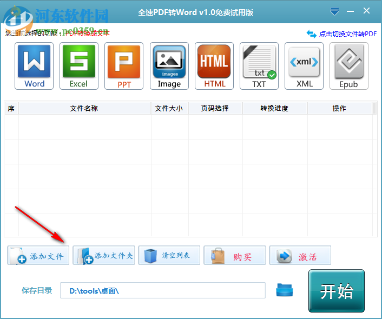Choose the HTML conversion format
This screenshot has width=382, height=319.
click(214, 66)
